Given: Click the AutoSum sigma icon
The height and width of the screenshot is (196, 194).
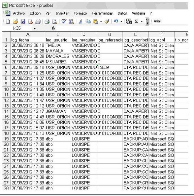Looking at the screenshot, I should (x=136, y=21).
